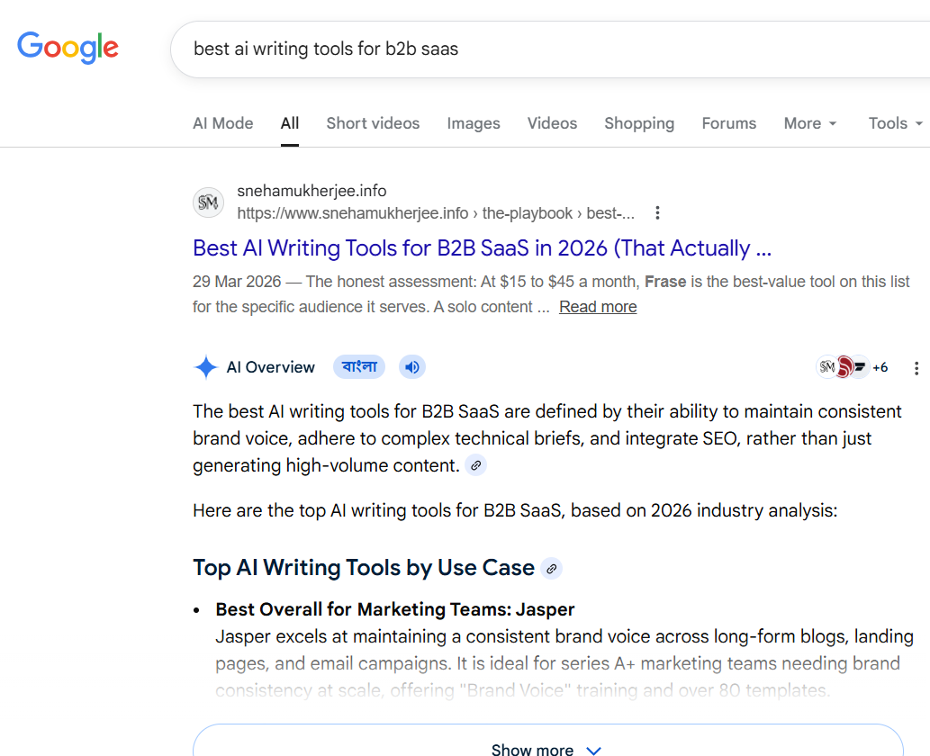Click the link icon beside 'Top AI Writing Tools by Use Case'
This screenshot has height=756, width=930.
coord(552,569)
